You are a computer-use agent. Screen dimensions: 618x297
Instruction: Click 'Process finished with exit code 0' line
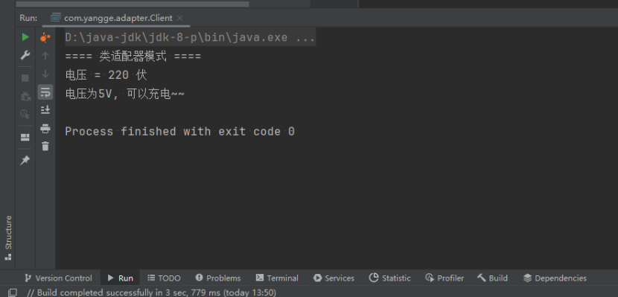(x=179, y=131)
